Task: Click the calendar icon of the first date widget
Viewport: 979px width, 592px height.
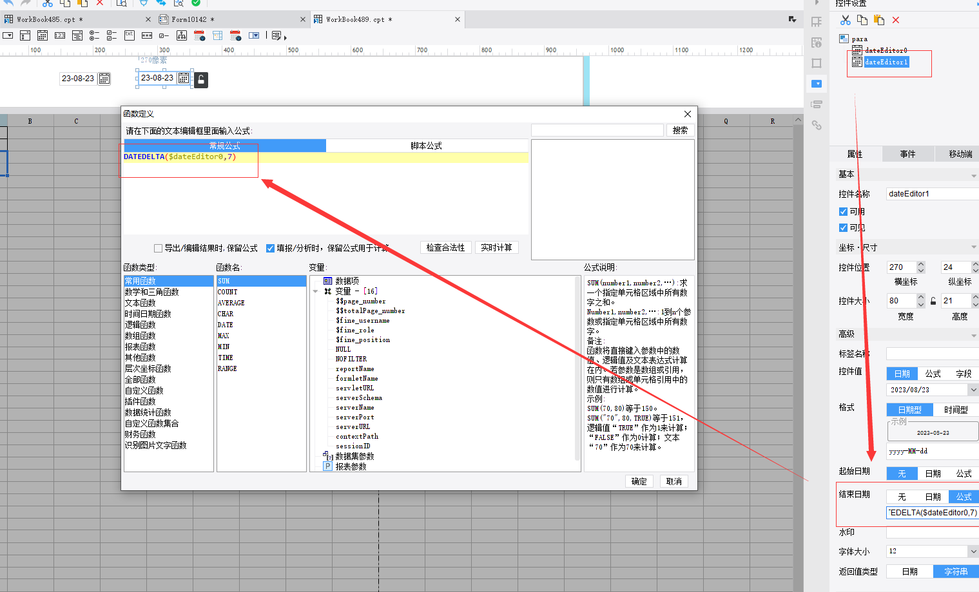Action: (104, 79)
